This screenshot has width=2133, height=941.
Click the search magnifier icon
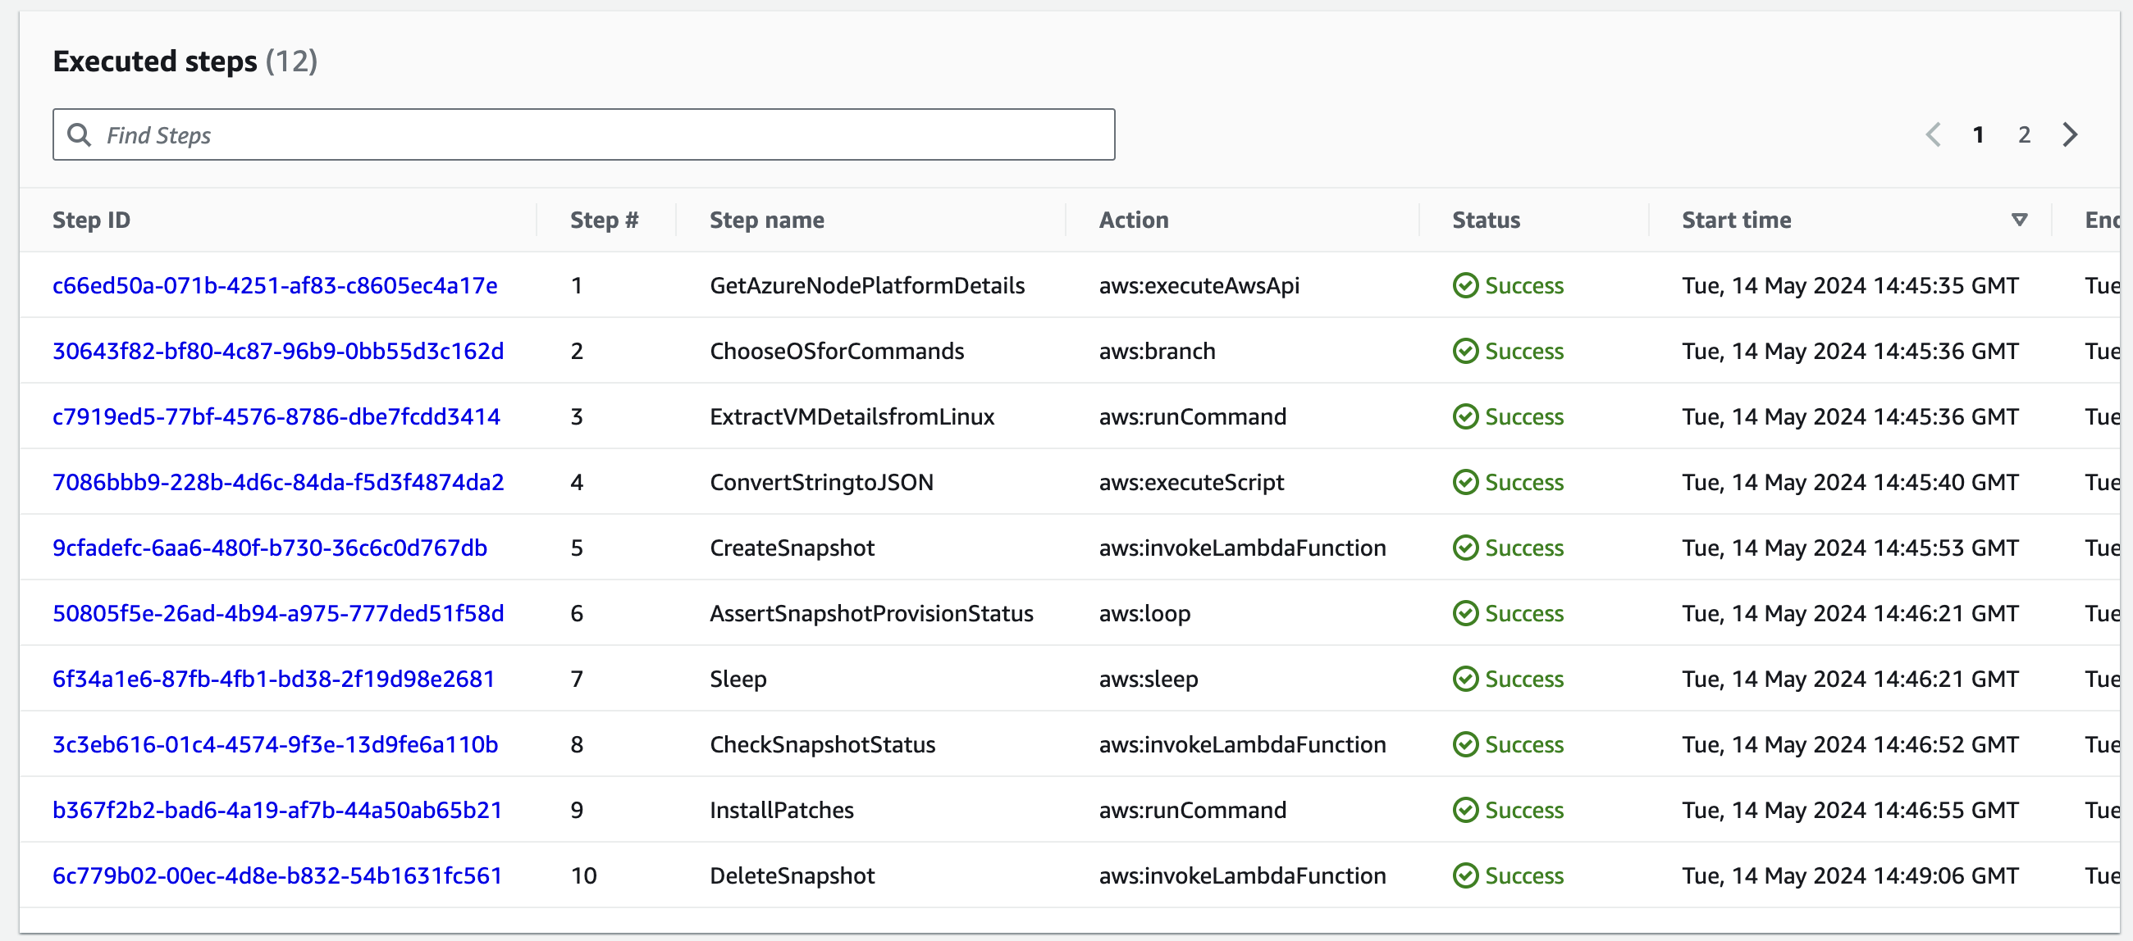click(x=79, y=135)
